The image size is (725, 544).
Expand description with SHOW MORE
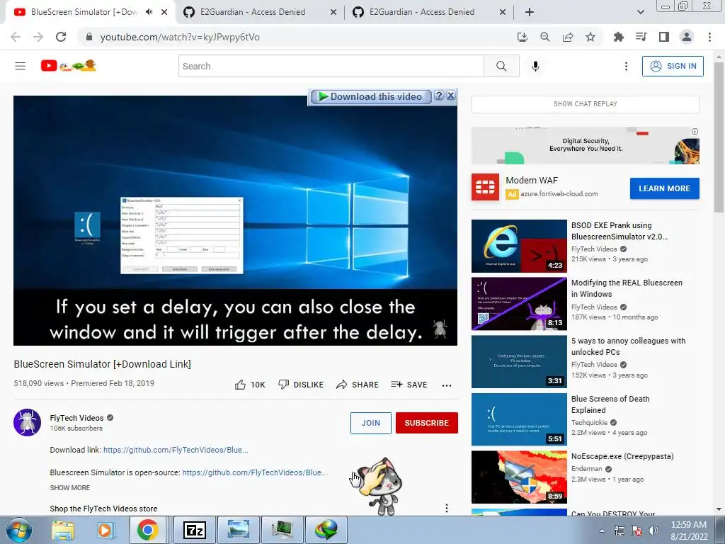pyautogui.click(x=70, y=487)
